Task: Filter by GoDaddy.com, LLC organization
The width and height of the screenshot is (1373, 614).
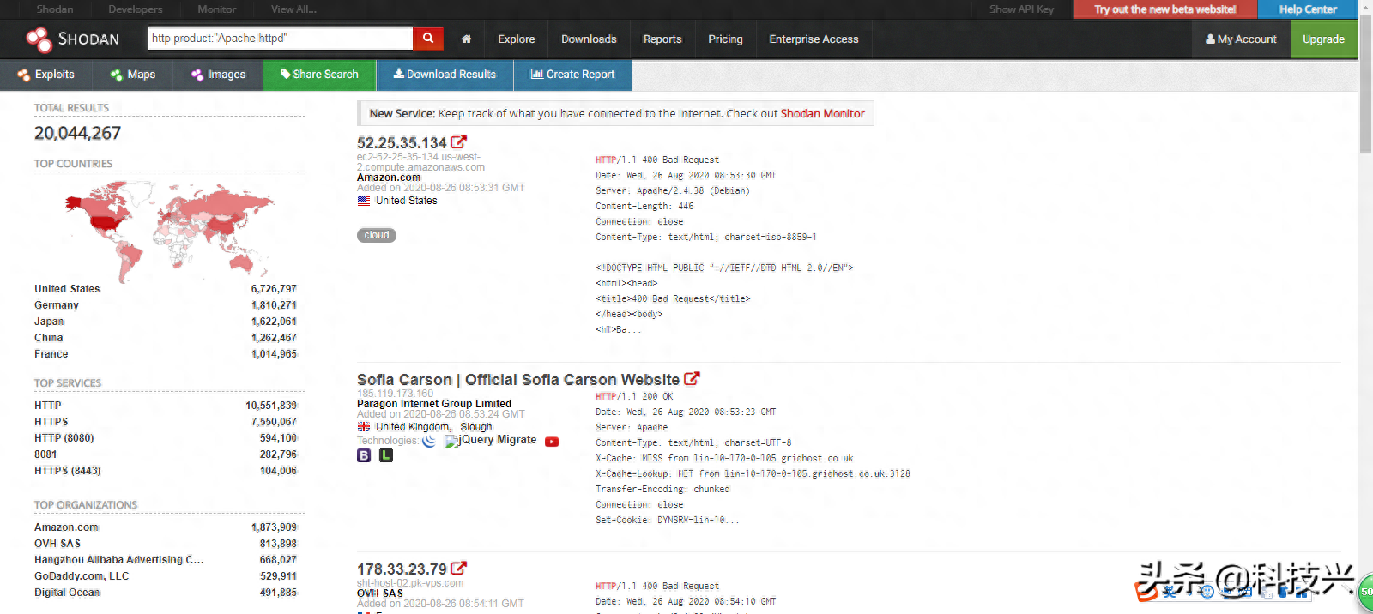Action: click(82, 576)
